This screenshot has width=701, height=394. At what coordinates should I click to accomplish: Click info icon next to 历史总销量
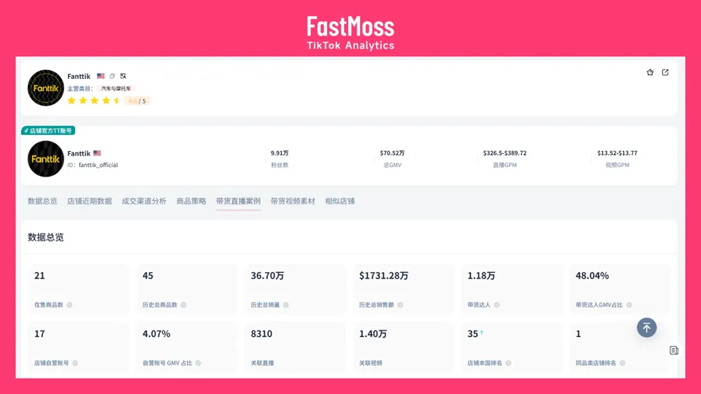pyautogui.click(x=286, y=305)
